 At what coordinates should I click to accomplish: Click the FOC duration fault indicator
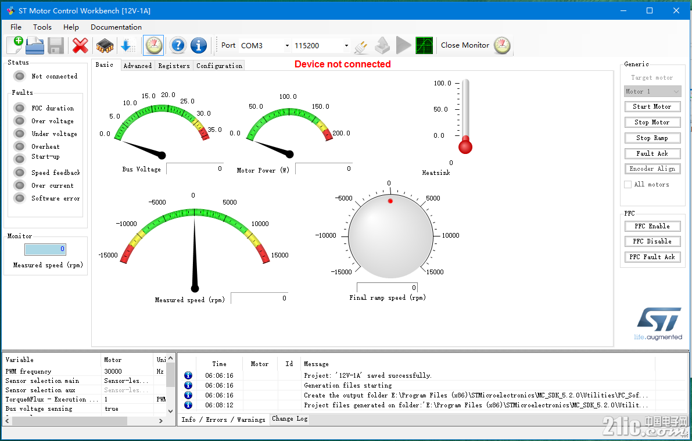click(19, 108)
